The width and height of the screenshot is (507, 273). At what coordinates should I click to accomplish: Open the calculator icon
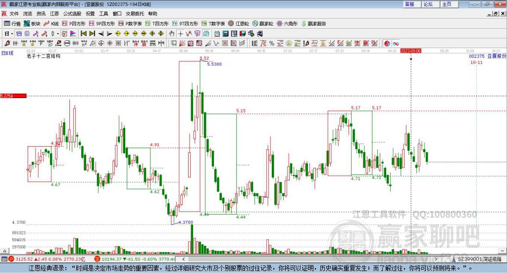coord(225,34)
